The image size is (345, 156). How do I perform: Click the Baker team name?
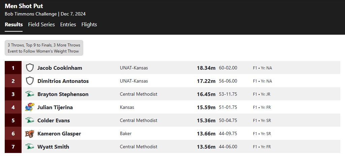126,133
